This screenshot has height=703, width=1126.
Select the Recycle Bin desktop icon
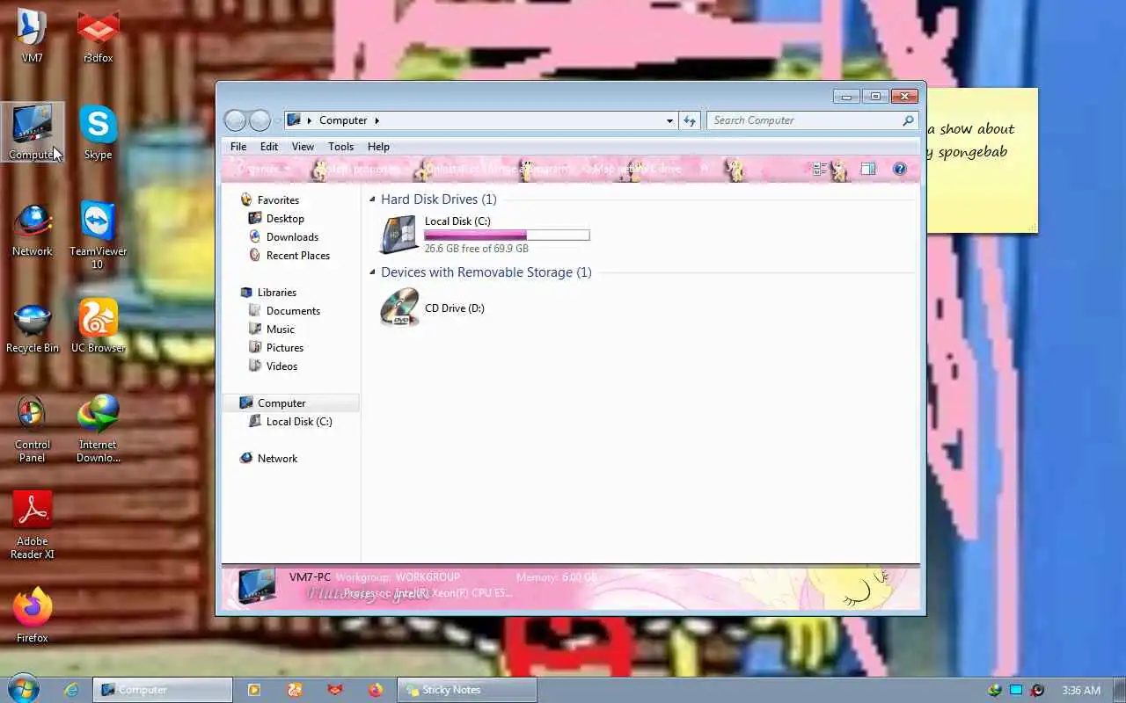point(32,327)
